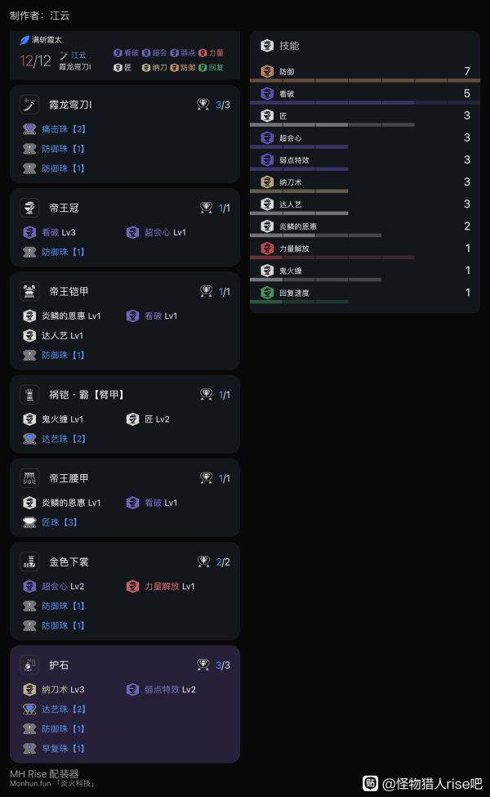Click the 霞龙弯刀I weapon icon
The width and height of the screenshot is (490, 797).
tap(29, 105)
